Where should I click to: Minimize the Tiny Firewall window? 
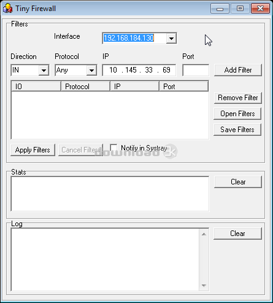[220, 9]
